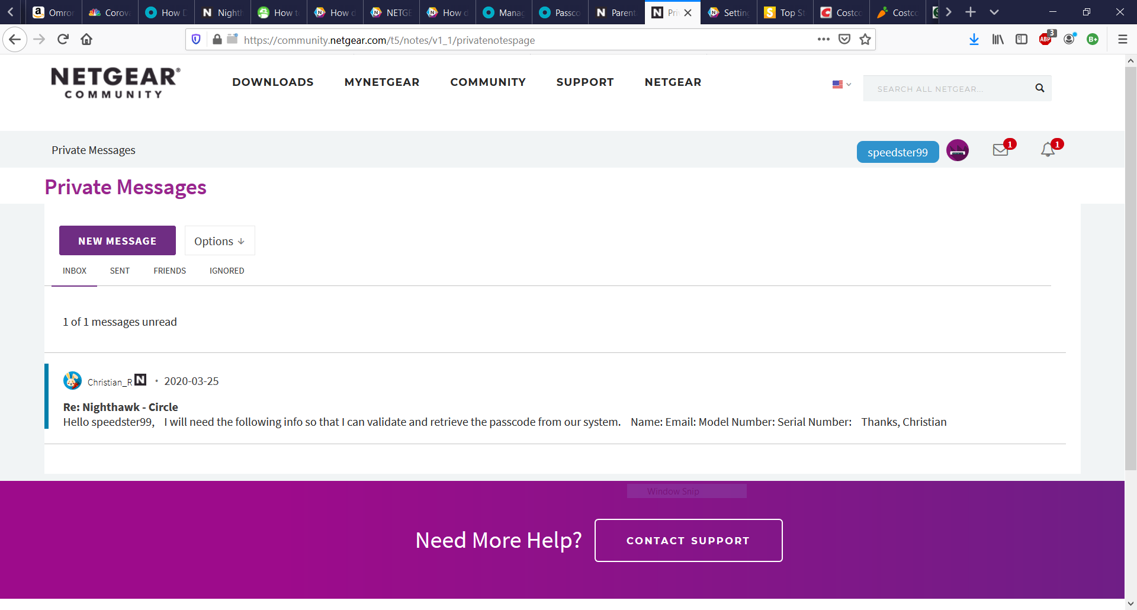This screenshot has height=610, width=1137.
Task: Switch to the Omron Amazon browser tab
Action: pyautogui.click(x=53, y=12)
